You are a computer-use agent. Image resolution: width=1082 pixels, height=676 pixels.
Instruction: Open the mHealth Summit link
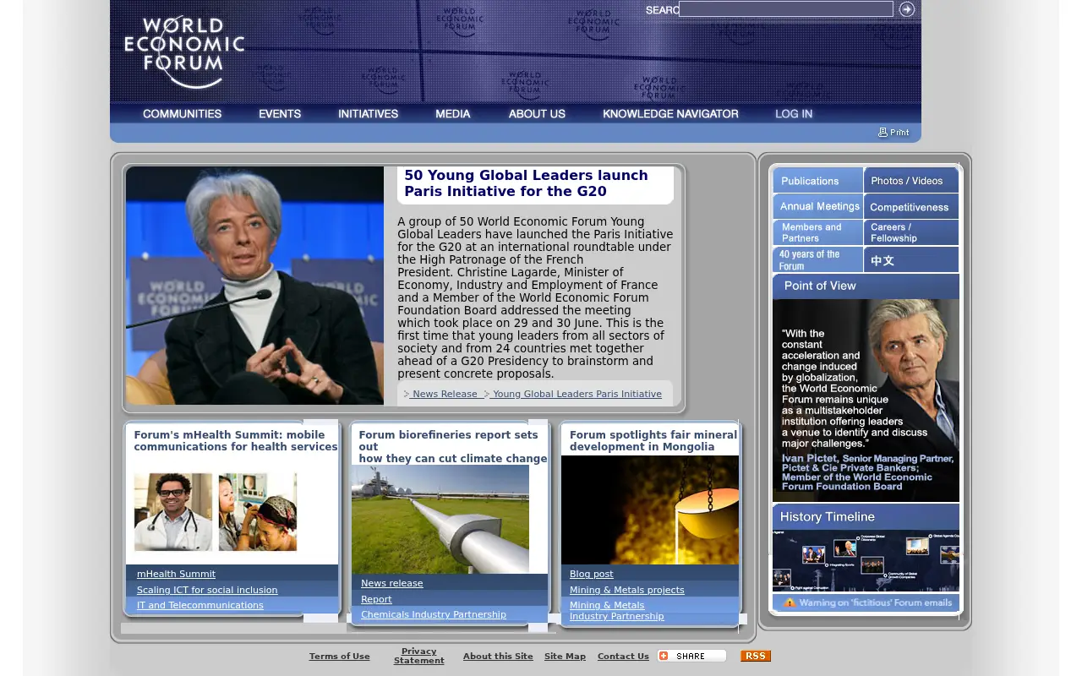[x=176, y=574]
